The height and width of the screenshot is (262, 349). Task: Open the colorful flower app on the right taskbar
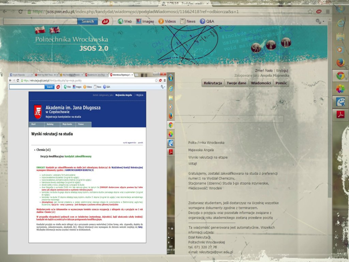[x=340, y=89]
